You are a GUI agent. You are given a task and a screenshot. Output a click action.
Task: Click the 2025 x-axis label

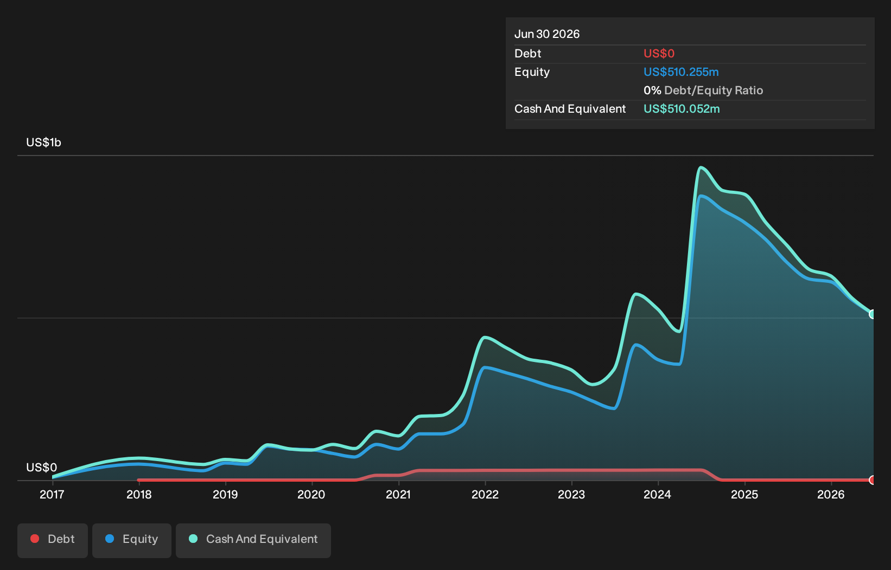tap(744, 494)
